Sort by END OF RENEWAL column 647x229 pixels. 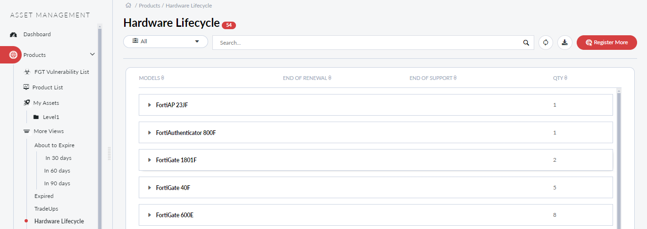coord(307,78)
